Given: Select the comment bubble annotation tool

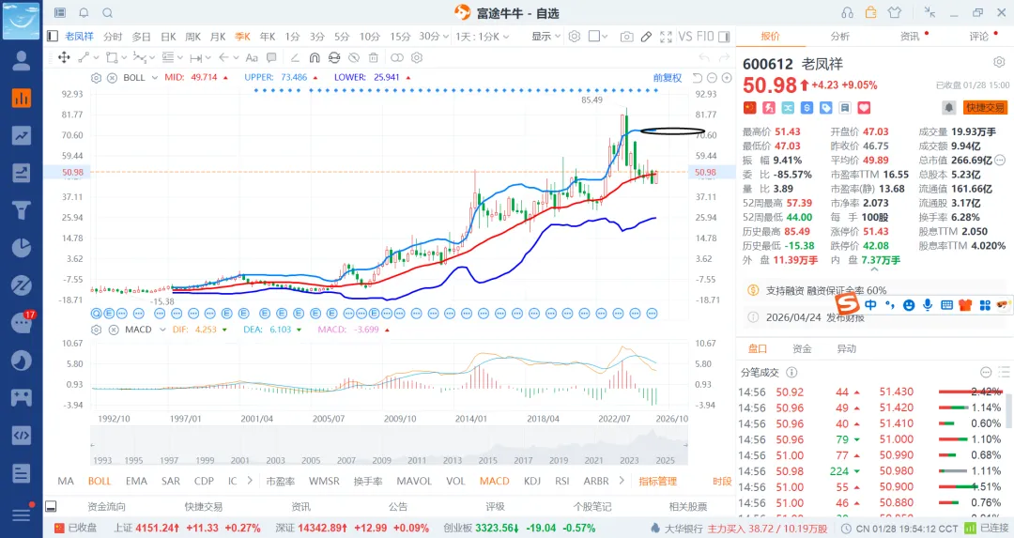Looking at the screenshot, I should [271, 57].
